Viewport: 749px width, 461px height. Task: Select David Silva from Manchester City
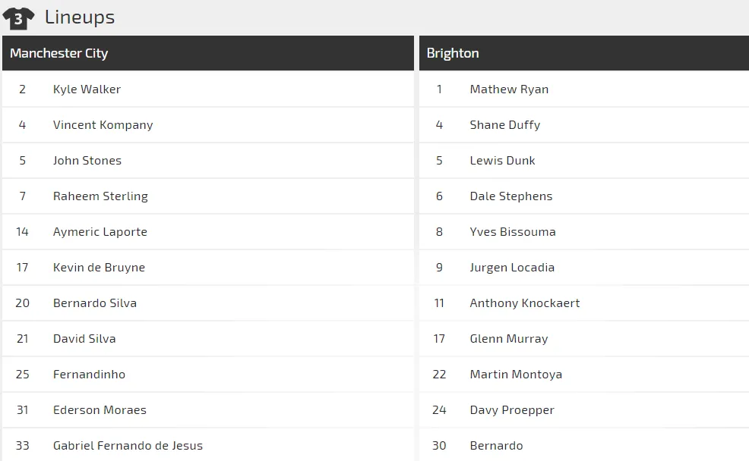(84, 339)
